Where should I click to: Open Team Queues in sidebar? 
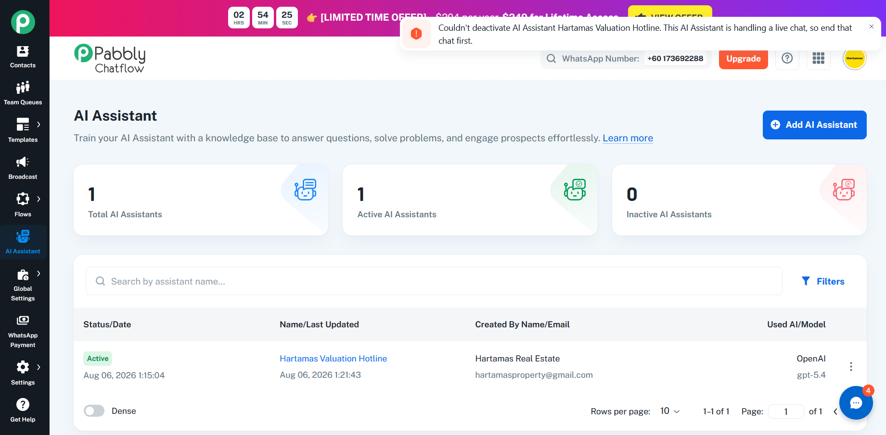[x=23, y=94]
